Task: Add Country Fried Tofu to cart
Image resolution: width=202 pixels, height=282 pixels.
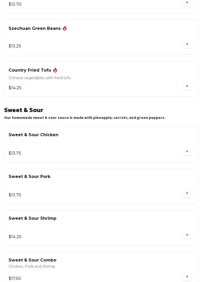Action: (x=187, y=86)
